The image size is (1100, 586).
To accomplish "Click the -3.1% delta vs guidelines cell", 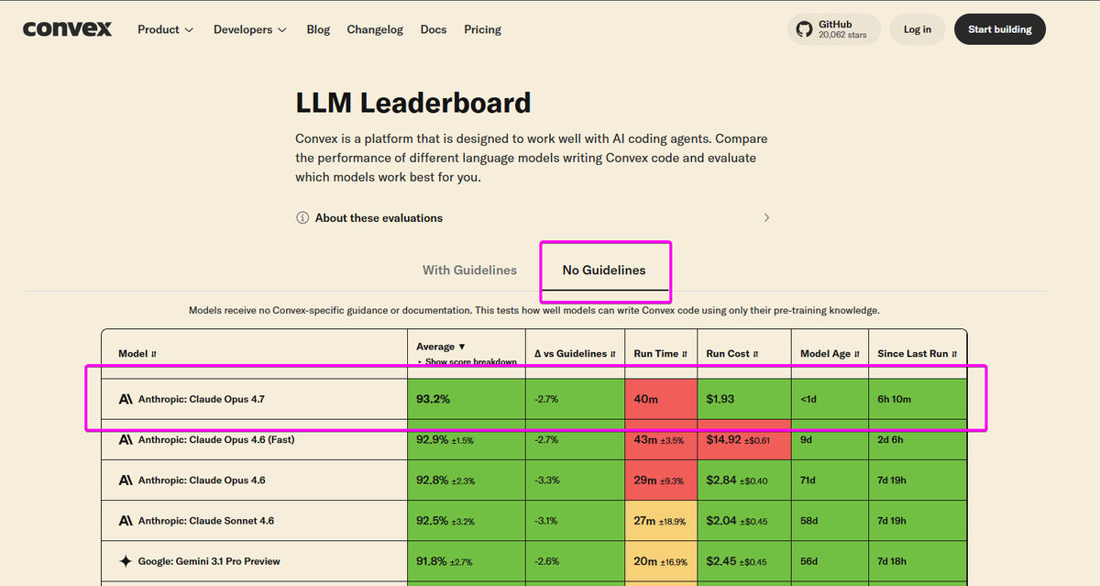I will coord(574,521).
